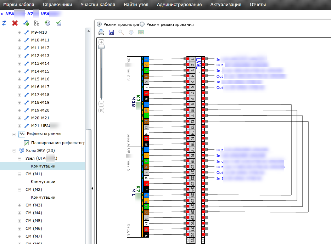
Task: Expand the СМ (М3) node
Action: [19, 205]
